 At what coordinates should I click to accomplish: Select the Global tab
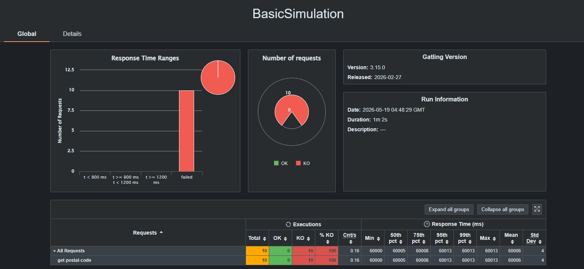[27, 34]
